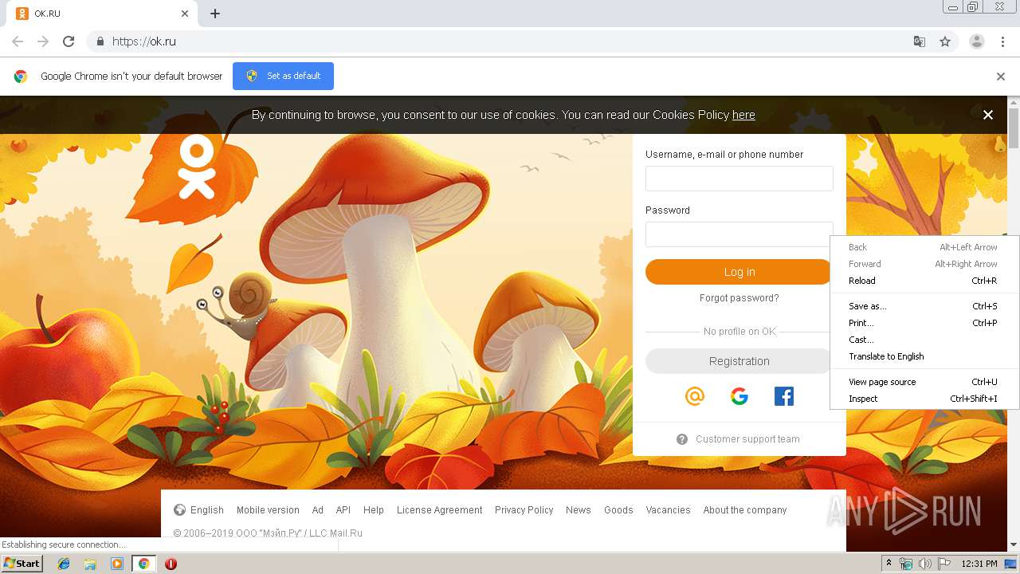Open the Forgot password? link

(x=739, y=298)
